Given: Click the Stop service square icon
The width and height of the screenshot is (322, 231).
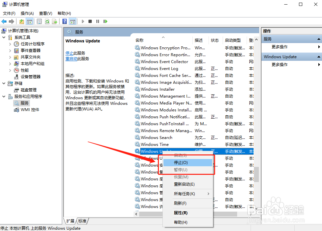Looking at the screenshot, I should [90, 21].
